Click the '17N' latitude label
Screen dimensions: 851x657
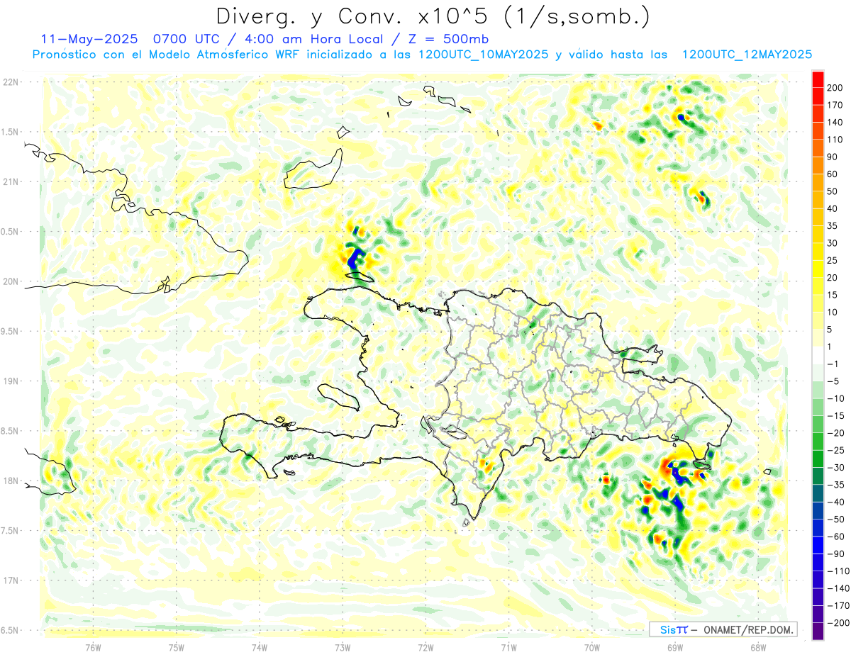pos(11,580)
